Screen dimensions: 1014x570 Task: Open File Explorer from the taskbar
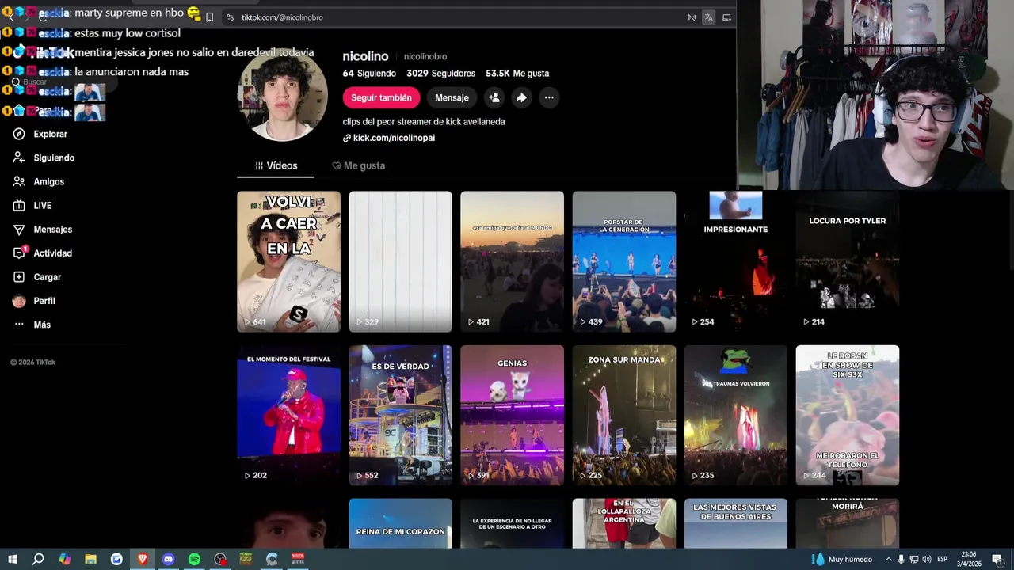coord(90,559)
